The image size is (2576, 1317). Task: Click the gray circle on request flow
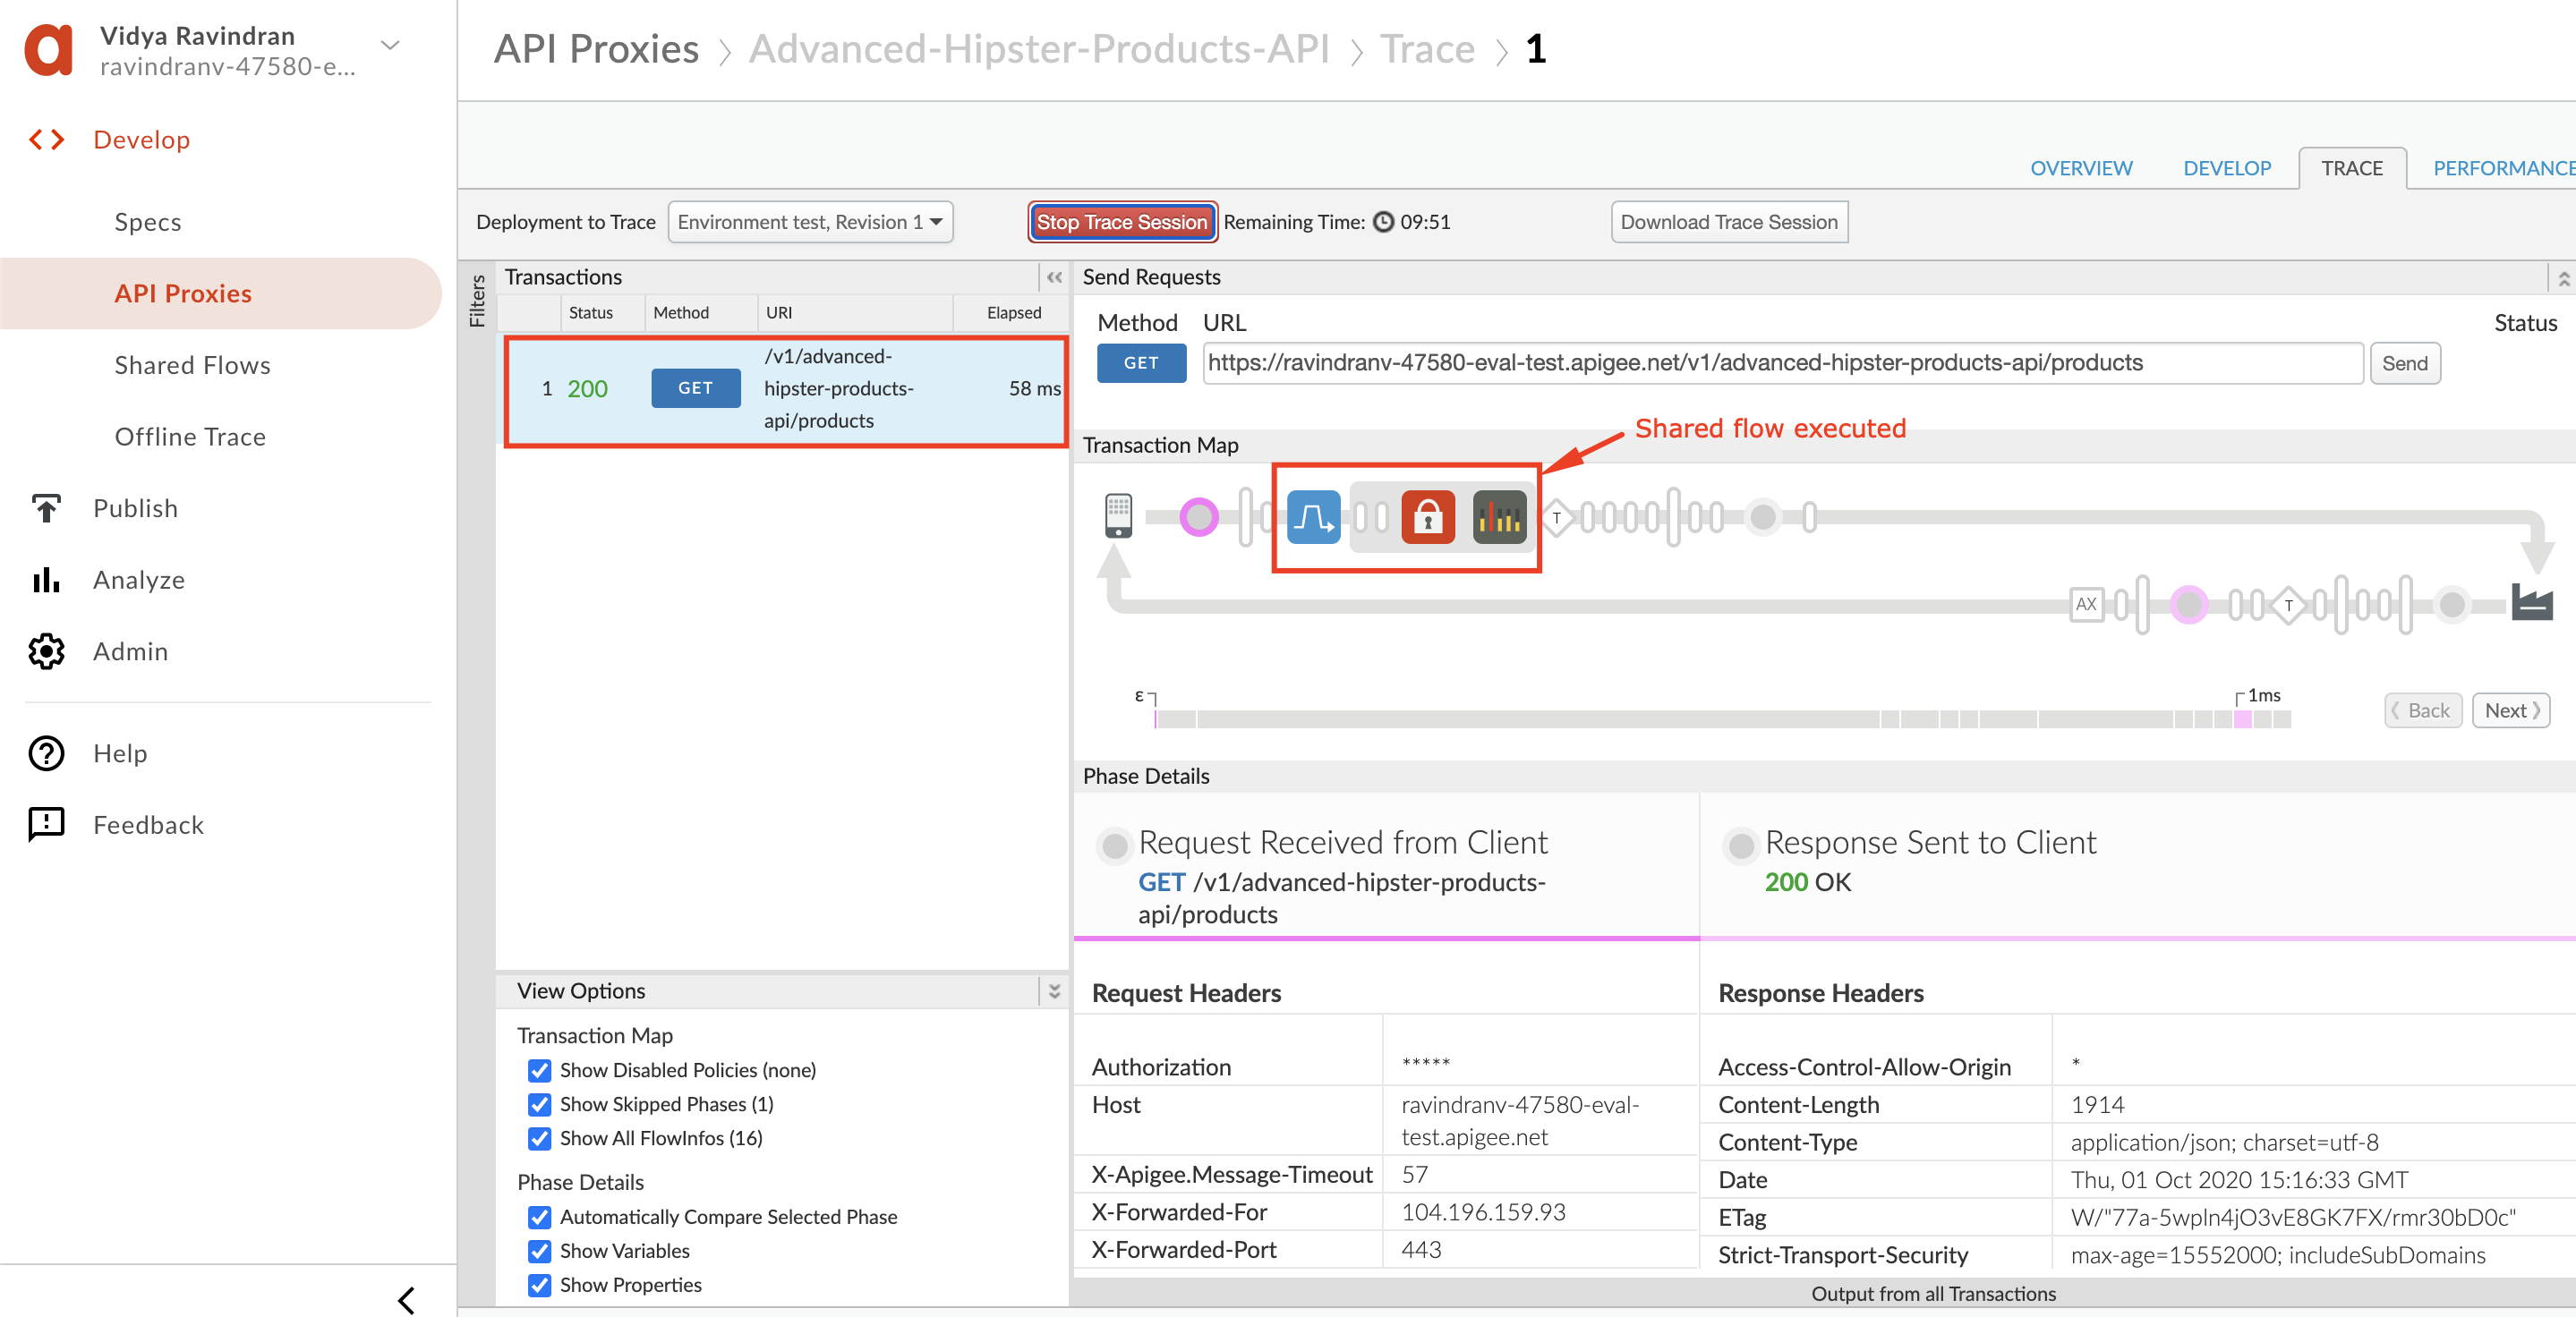click(1763, 516)
